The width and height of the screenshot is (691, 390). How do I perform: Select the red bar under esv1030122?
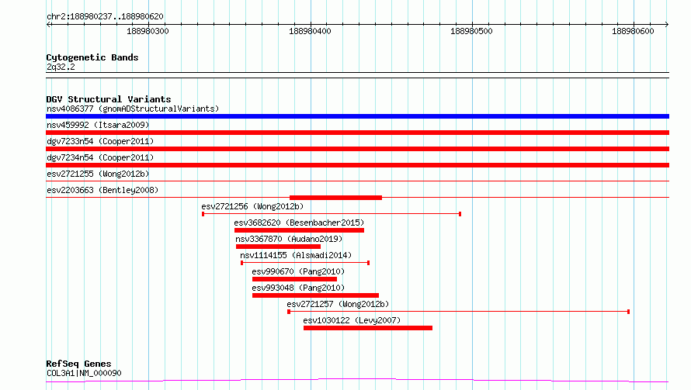pos(368,328)
